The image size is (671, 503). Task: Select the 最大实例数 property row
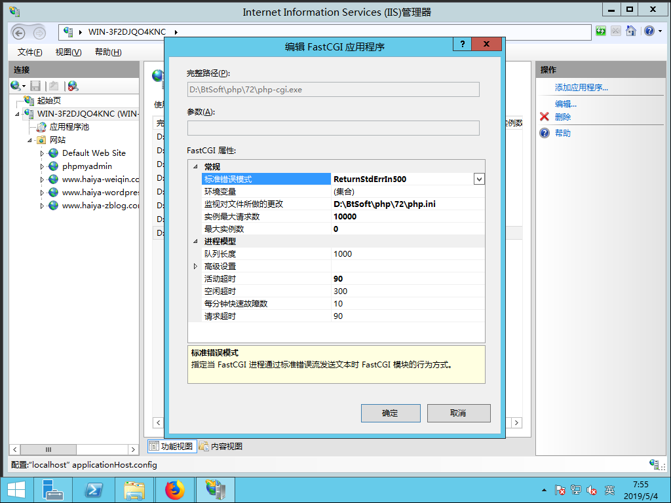pyautogui.click(x=343, y=229)
